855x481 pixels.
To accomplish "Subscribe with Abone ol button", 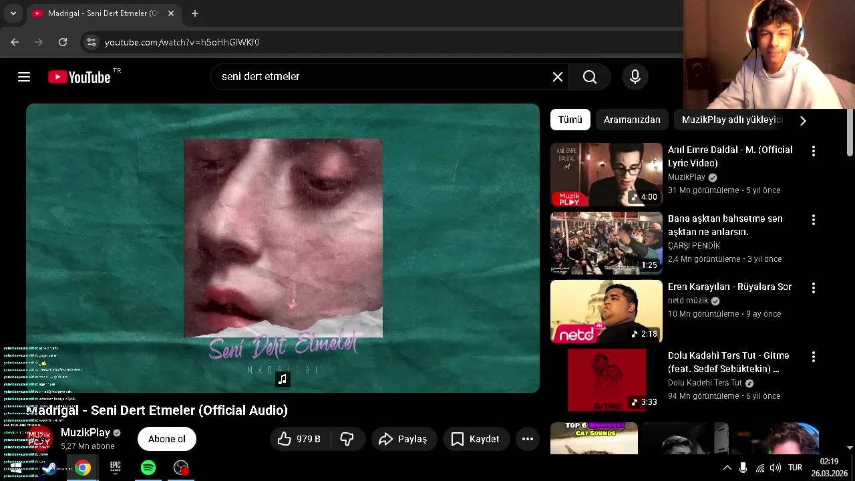I will click(x=167, y=439).
